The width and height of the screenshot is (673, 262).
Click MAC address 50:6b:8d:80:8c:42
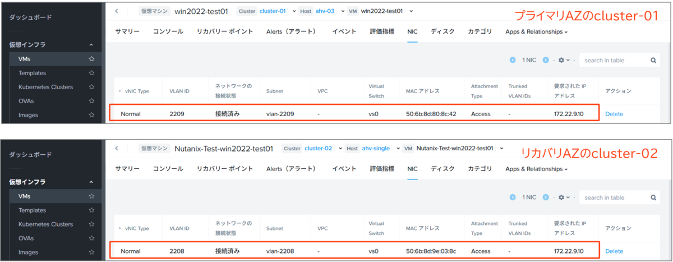(x=431, y=114)
